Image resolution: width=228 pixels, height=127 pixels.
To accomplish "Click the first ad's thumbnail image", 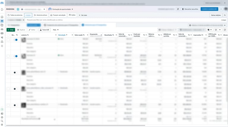I will coord(23,40).
